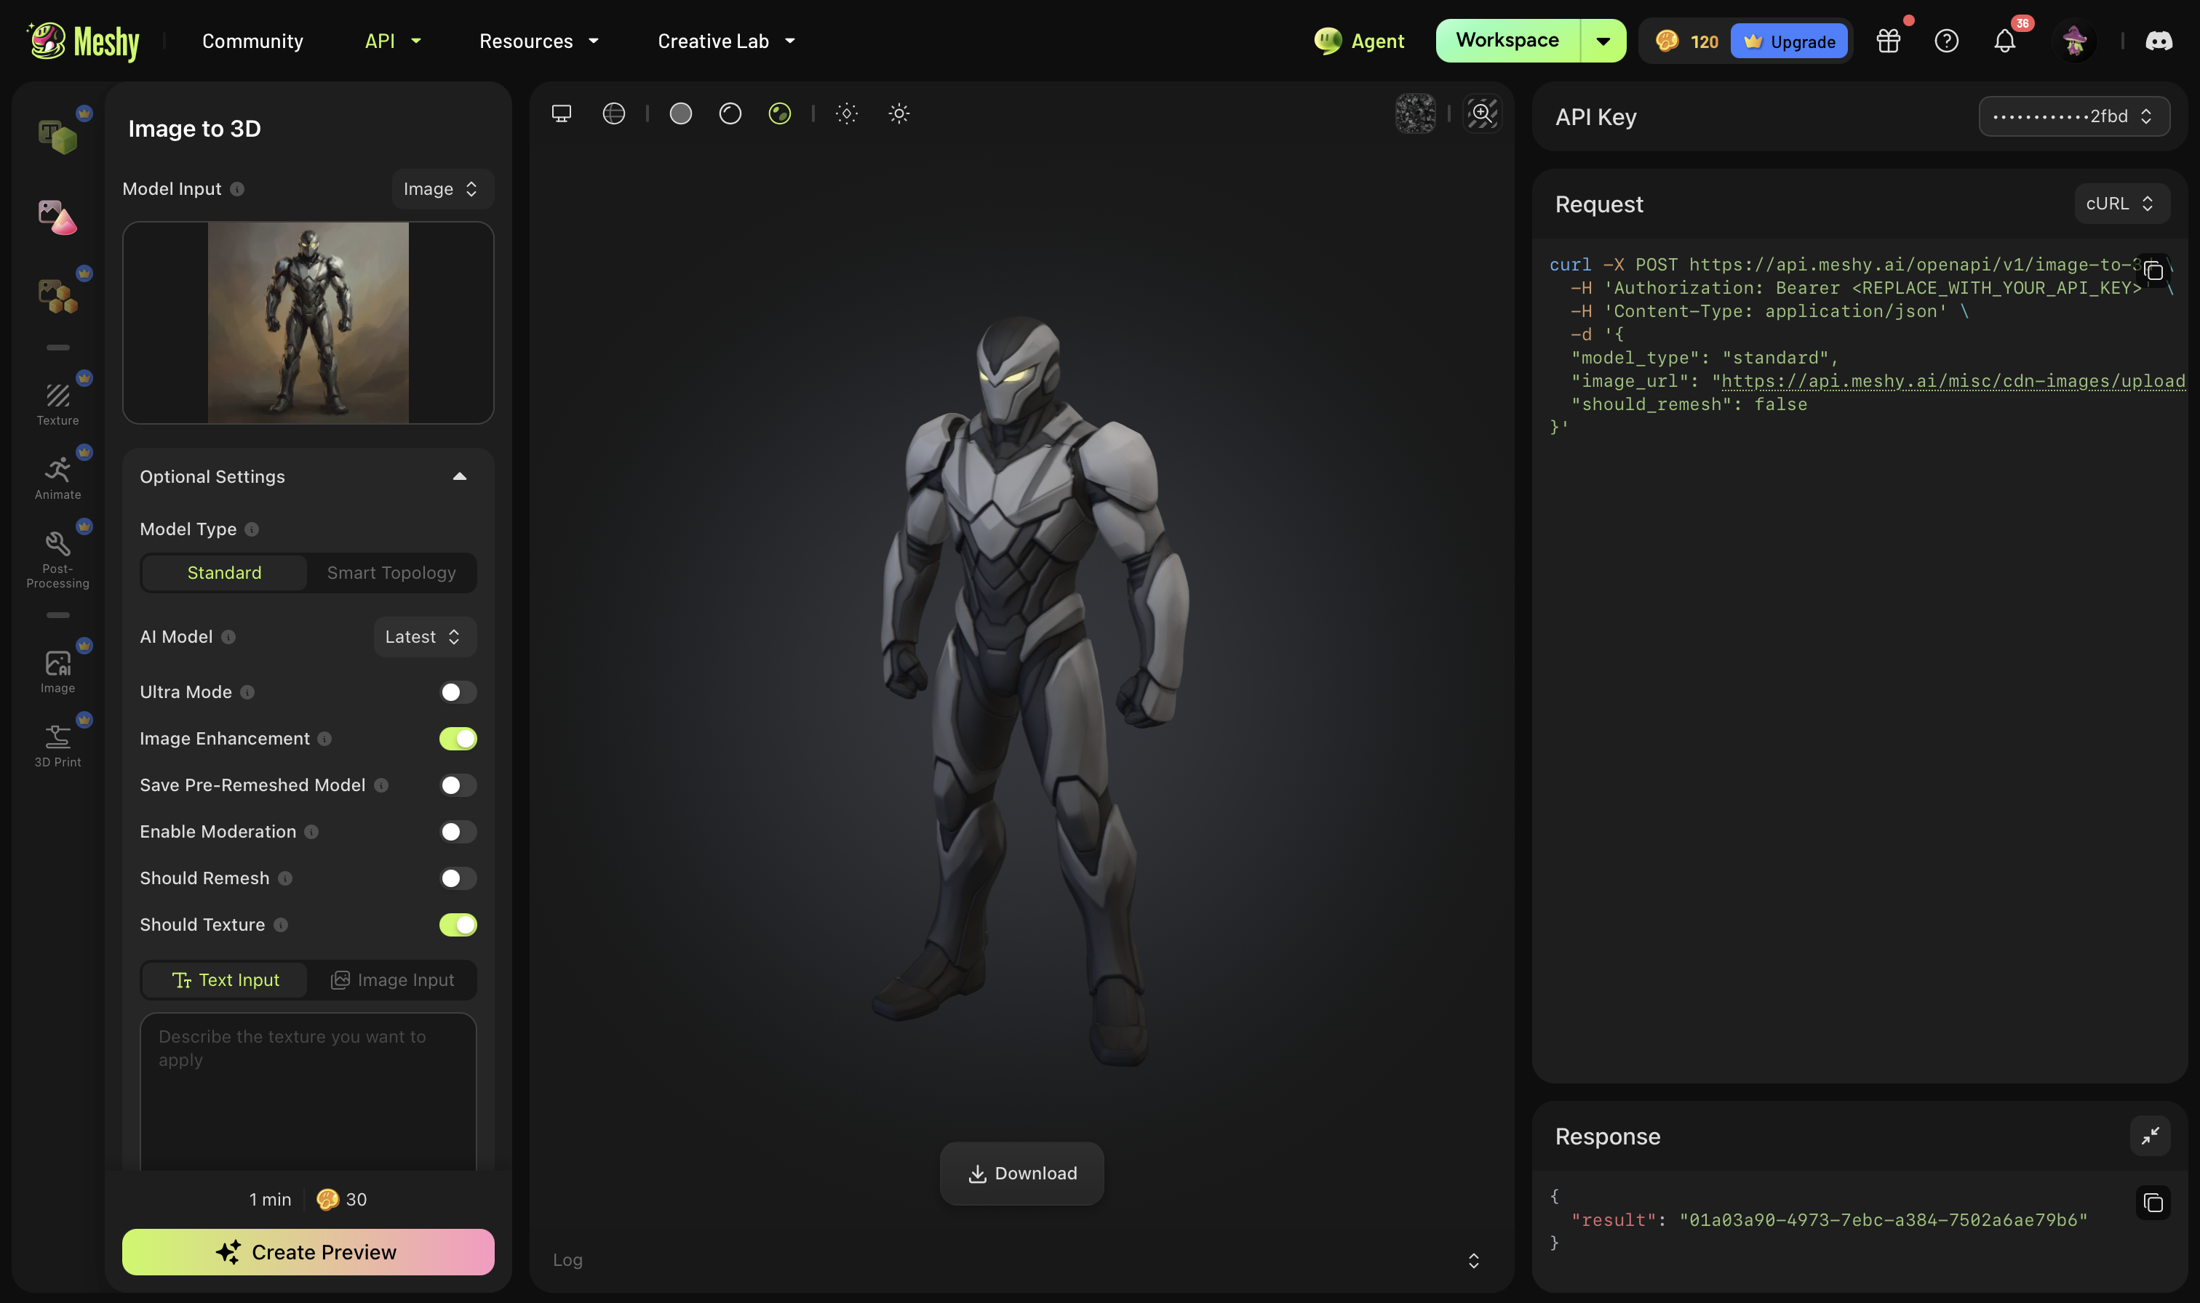2200x1303 pixels.
Task: Select the outlined circle shading mode
Action: coord(730,113)
